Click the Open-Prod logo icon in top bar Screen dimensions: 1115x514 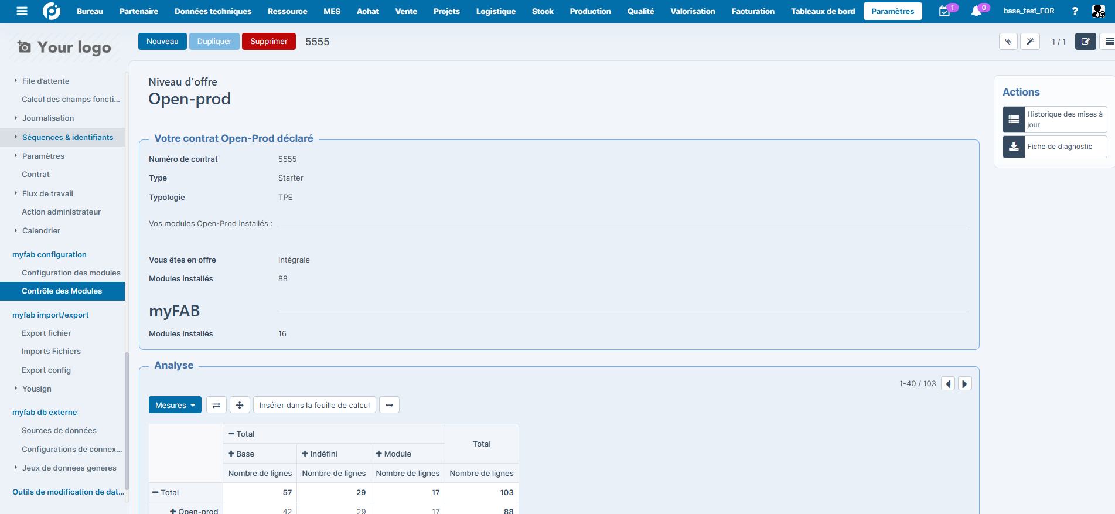point(52,11)
